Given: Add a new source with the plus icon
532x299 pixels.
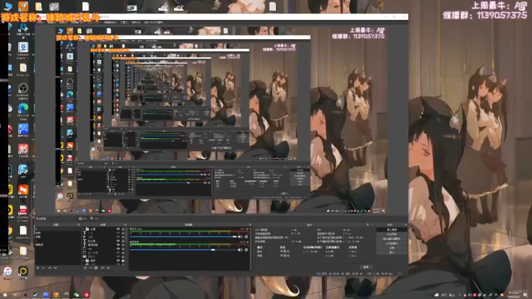Looking at the screenshot, I should (x=85, y=268).
